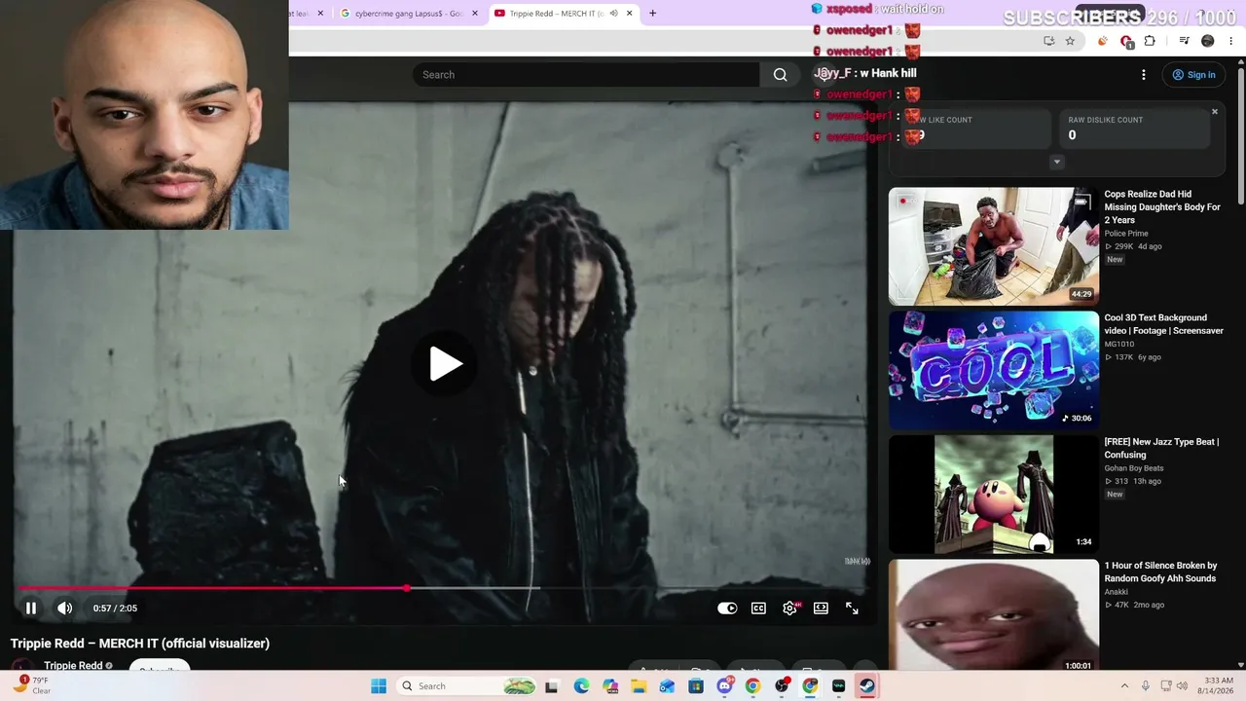Switch to theater mode
1246x701 pixels.
(x=821, y=609)
